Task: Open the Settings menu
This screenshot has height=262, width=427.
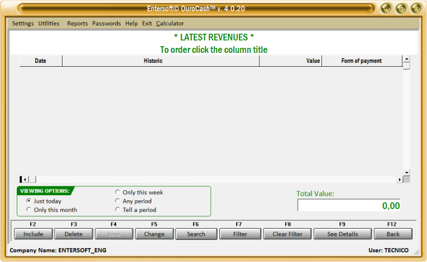Action: (x=23, y=23)
